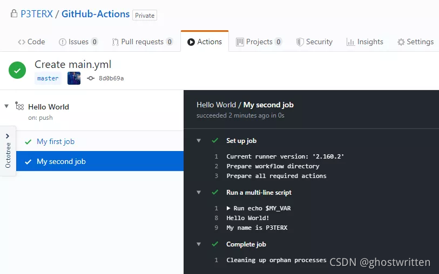
Task: Click the 'succeeded 2 minutes ago' status text
Action: click(240, 115)
